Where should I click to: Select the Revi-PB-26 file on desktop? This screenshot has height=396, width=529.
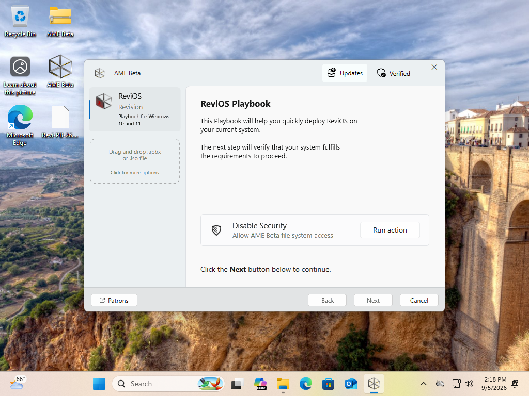pyautogui.click(x=60, y=122)
